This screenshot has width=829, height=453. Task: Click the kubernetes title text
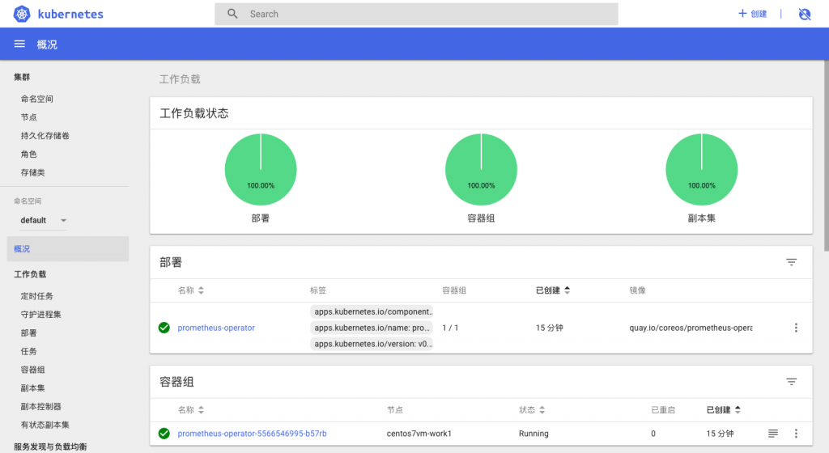[x=71, y=15]
